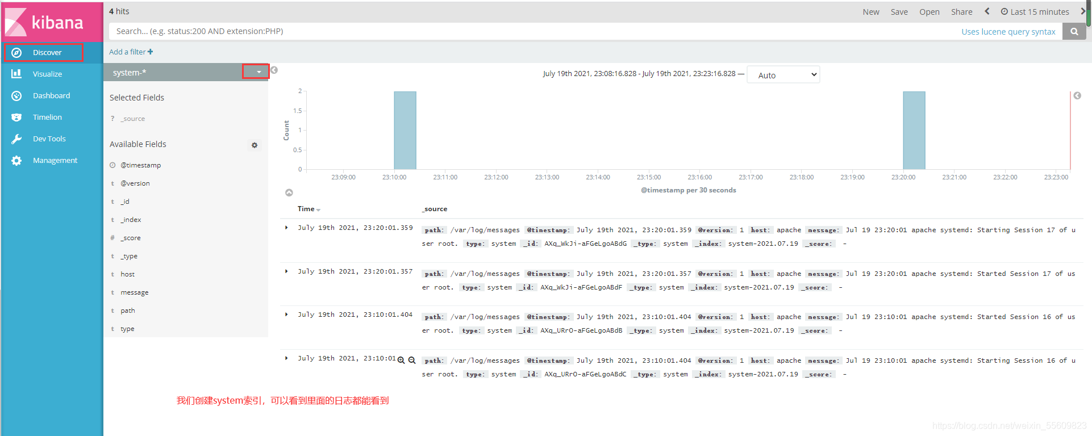Image resolution: width=1092 pixels, height=436 pixels.
Task: Step time range backward
Action: (987, 11)
